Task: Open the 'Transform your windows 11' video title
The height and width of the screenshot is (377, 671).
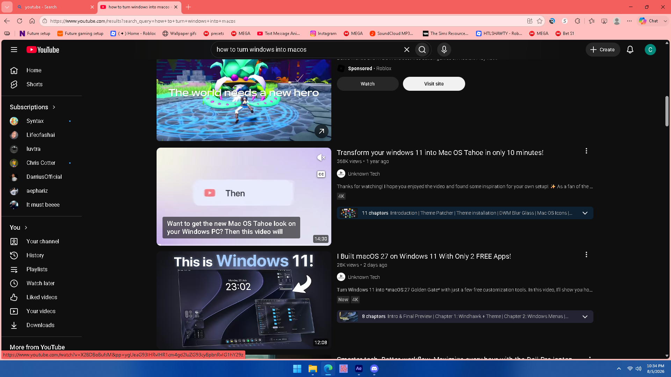Action: 440,153
